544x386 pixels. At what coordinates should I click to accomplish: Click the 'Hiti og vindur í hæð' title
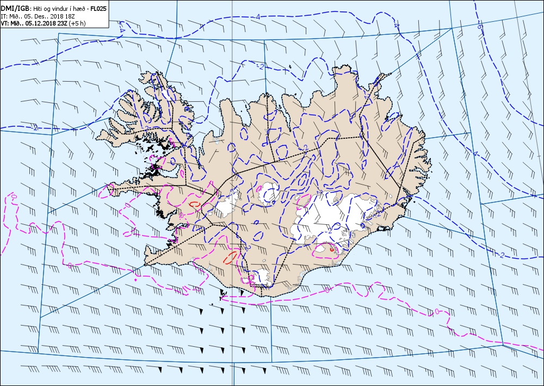pos(60,9)
